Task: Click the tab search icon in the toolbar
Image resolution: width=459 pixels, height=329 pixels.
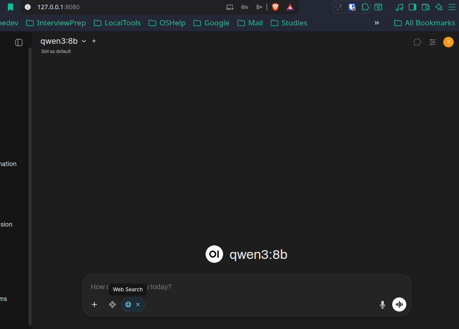Action: coord(378,7)
